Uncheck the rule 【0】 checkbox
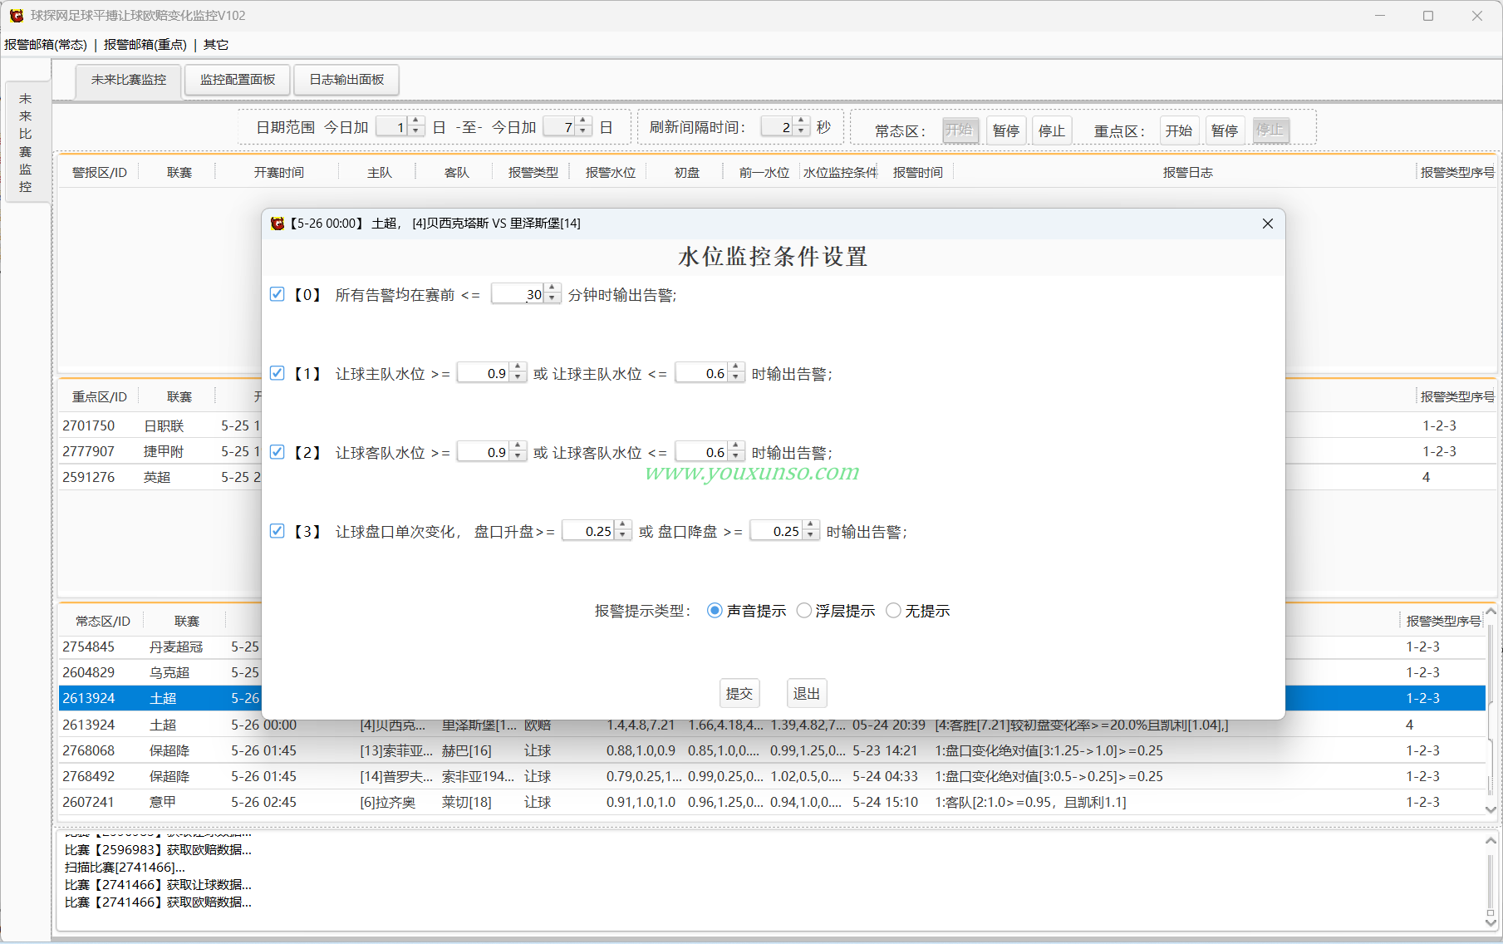 point(278,294)
